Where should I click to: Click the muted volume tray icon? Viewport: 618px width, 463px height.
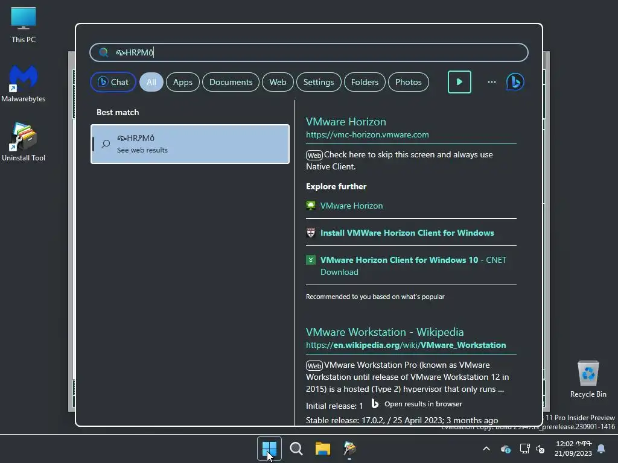(540, 449)
